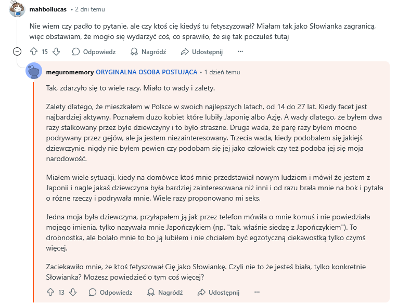
Task: Open more options for mahboilucas comment
Action: (x=240, y=51)
